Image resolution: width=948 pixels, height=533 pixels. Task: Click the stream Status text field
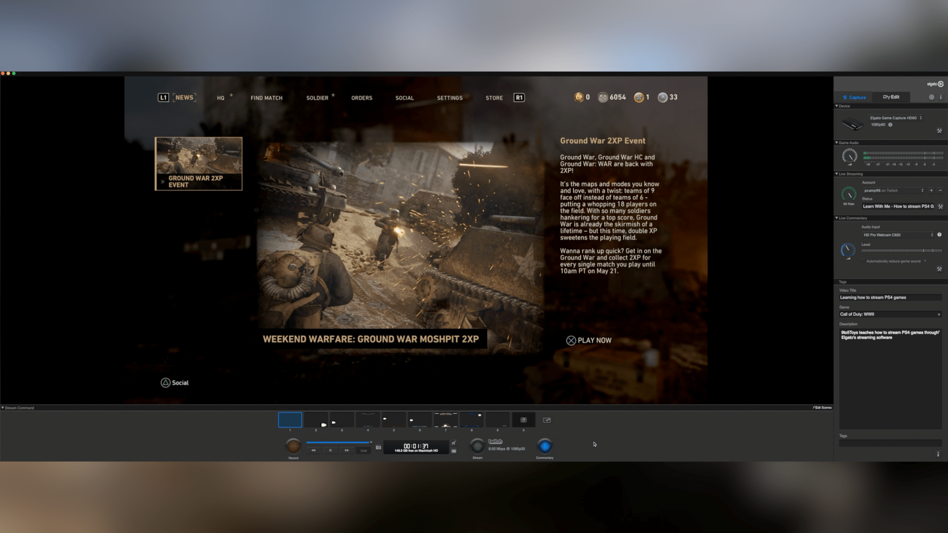point(899,206)
